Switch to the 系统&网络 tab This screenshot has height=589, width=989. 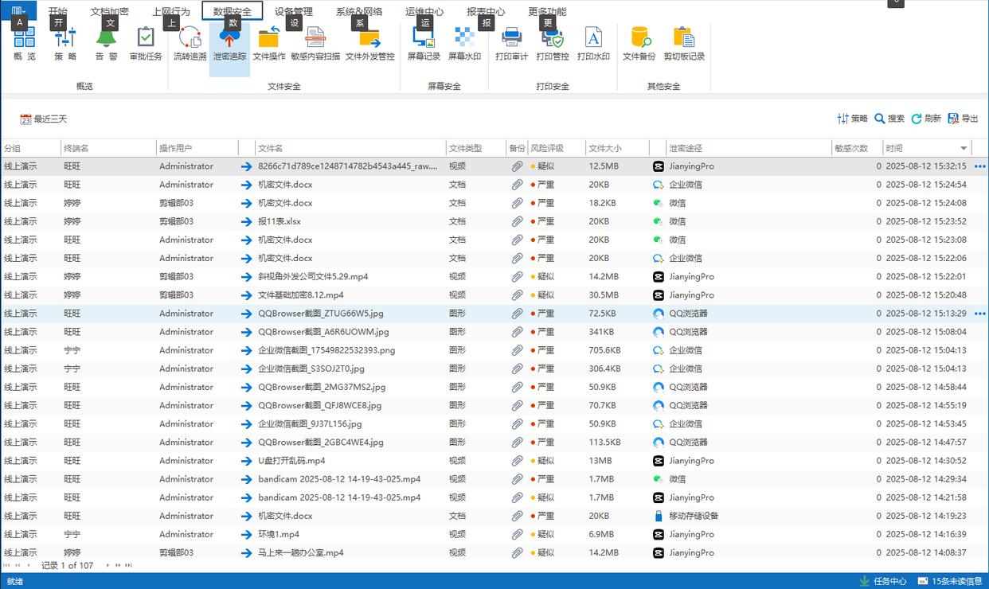click(x=359, y=12)
